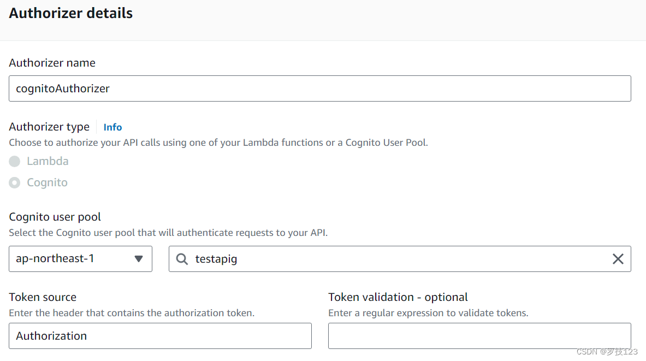646x361 pixels.
Task: Focus the Token source Authorization field
Action: 160,336
